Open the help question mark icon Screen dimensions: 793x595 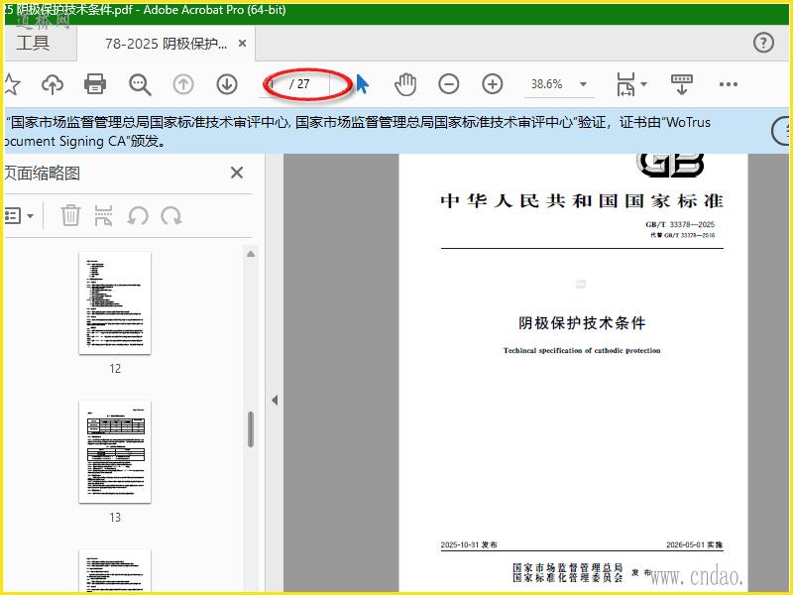click(763, 43)
